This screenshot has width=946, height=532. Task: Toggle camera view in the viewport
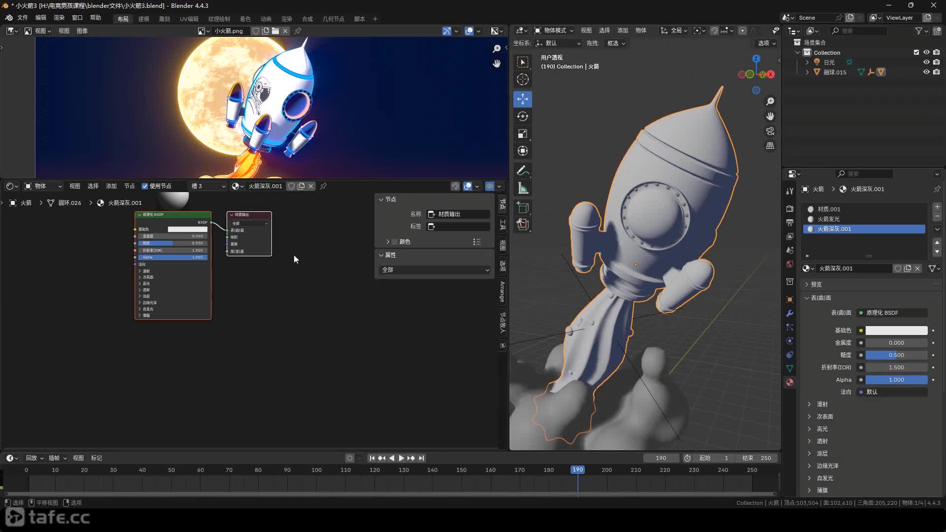click(x=770, y=132)
